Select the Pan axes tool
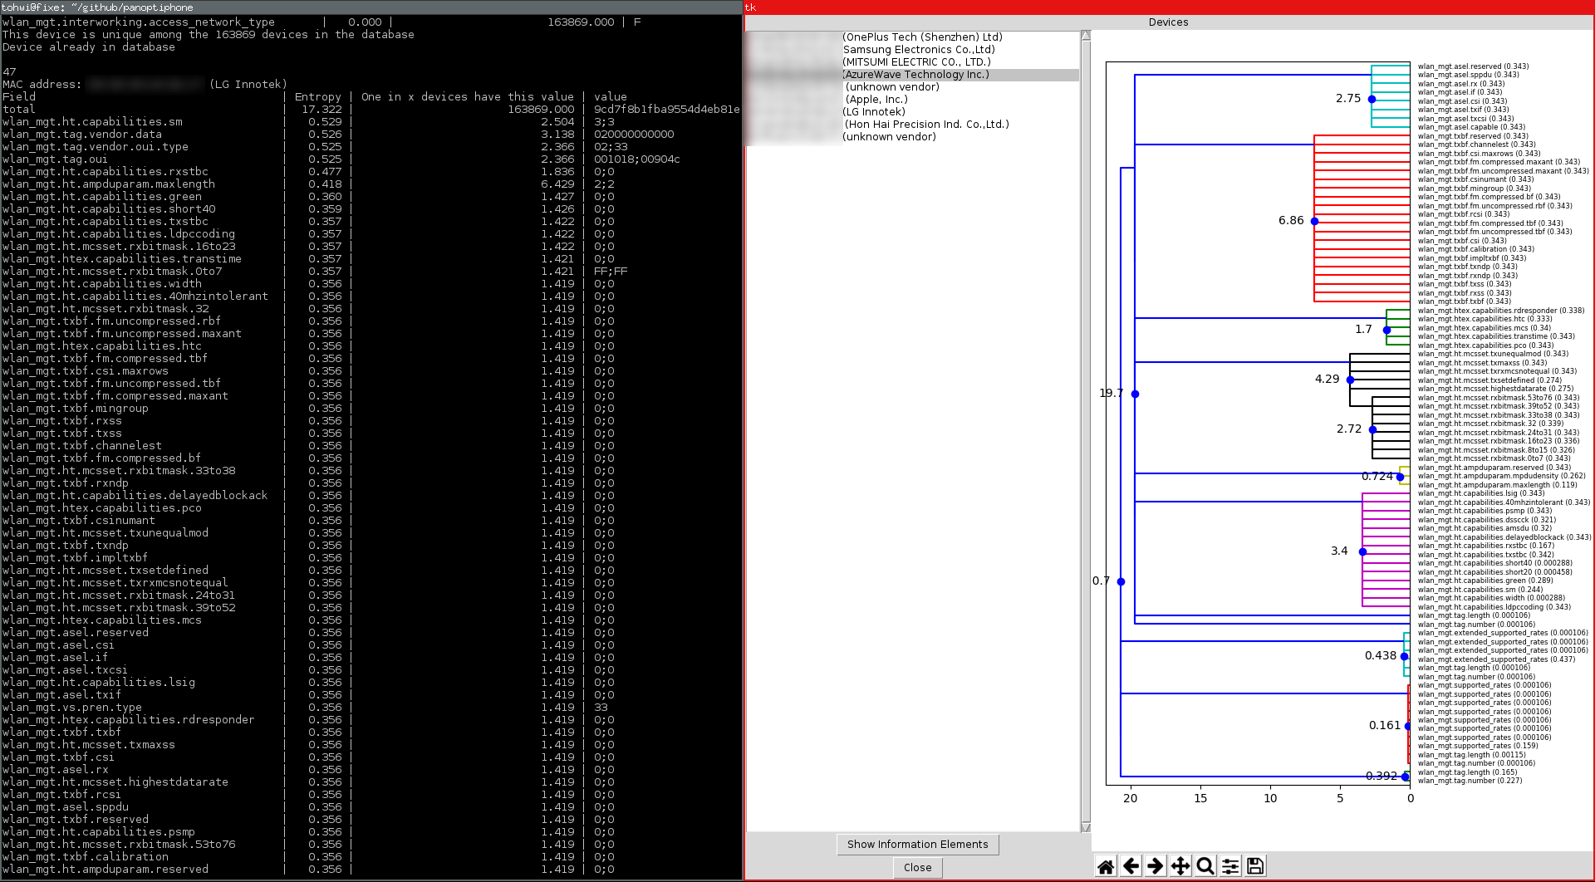The image size is (1595, 882). pyautogui.click(x=1180, y=866)
